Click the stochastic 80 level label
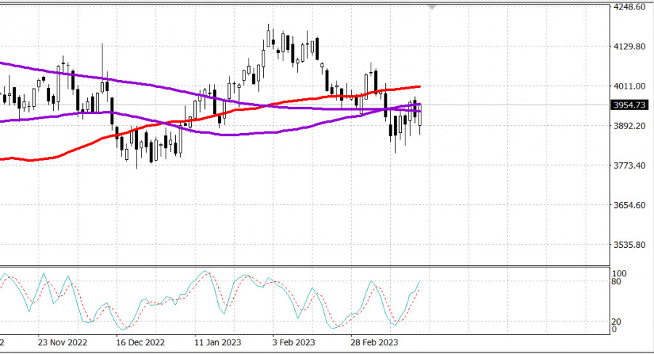 coord(618,282)
